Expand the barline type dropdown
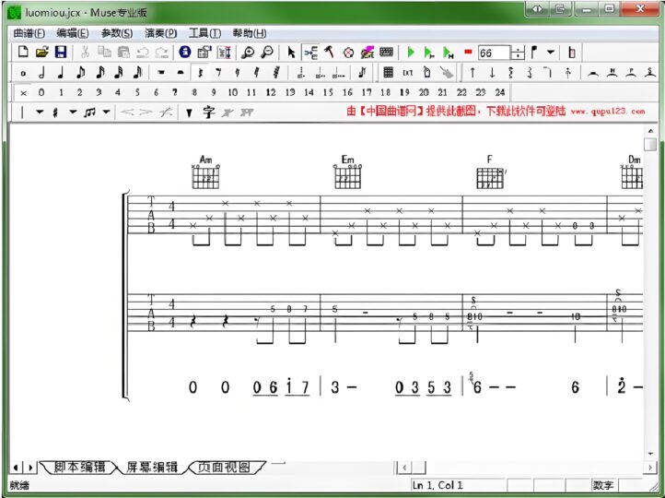This screenshot has height=498, width=665. pos(40,113)
